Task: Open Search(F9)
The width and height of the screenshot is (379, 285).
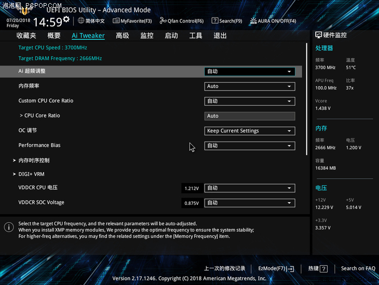Action: [x=227, y=21]
